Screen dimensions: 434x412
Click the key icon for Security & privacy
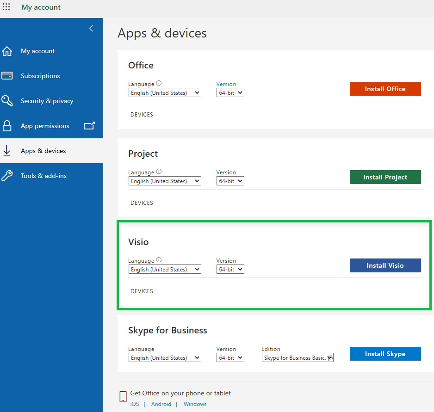click(7, 101)
